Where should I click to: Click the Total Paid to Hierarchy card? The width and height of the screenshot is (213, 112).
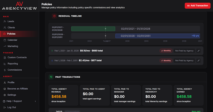pyautogui.click(x=157, y=95)
